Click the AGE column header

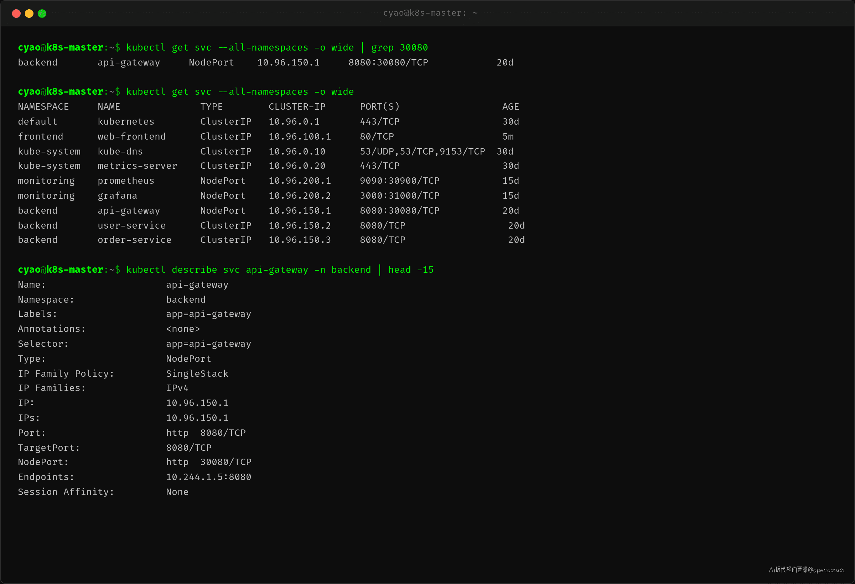click(x=511, y=106)
